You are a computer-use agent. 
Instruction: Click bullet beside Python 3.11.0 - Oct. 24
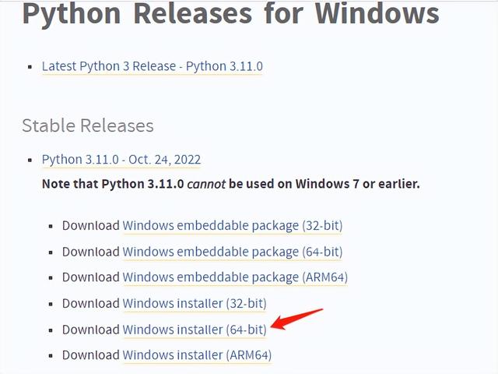30,161
